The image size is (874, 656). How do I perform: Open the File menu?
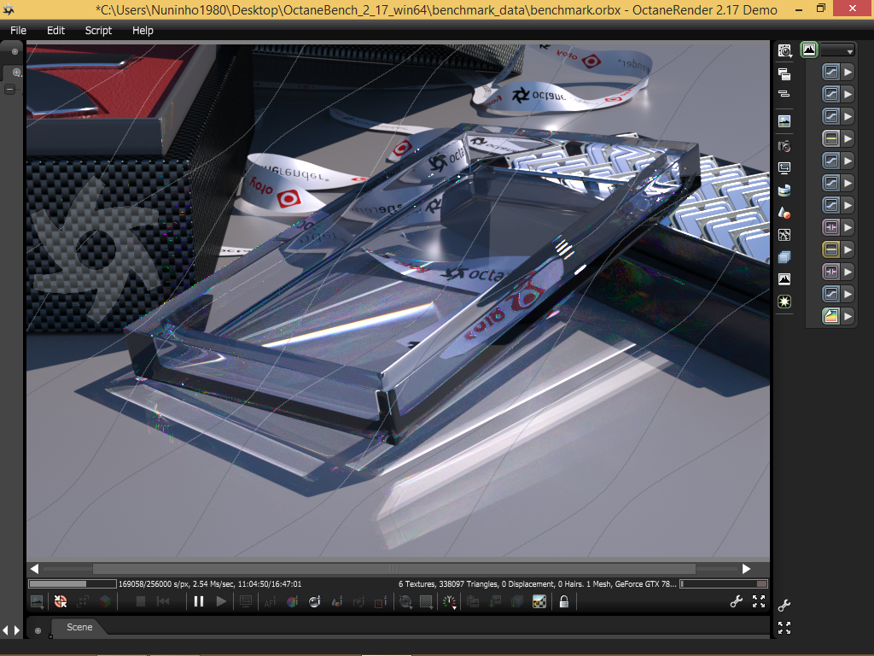coord(19,31)
